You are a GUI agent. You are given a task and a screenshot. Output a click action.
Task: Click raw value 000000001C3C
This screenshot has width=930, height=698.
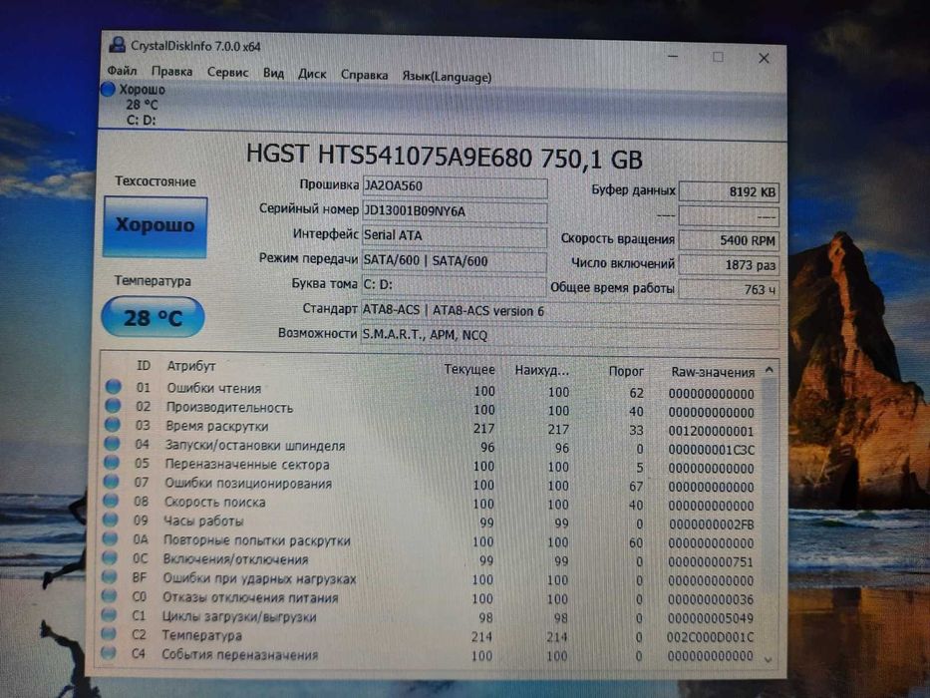(711, 450)
